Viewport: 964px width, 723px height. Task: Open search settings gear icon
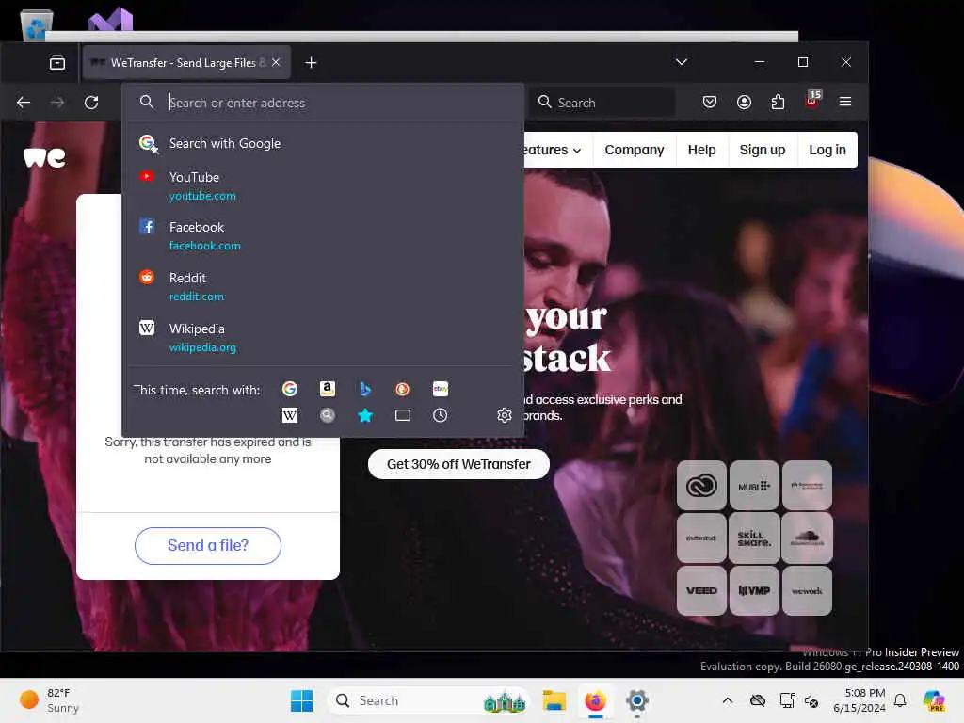[505, 415]
